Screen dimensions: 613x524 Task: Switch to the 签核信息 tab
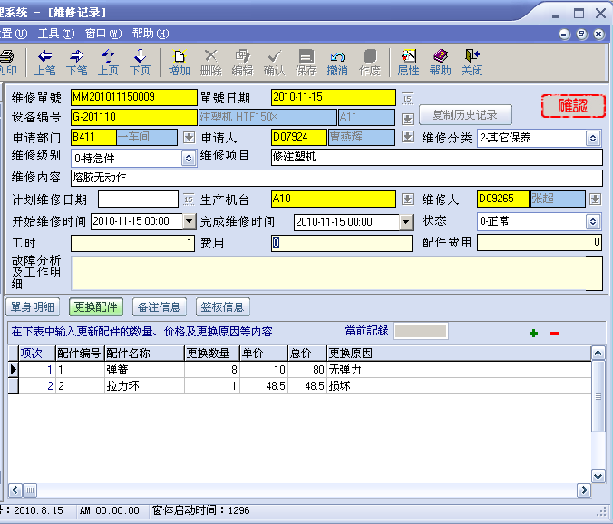pos(222,306)
